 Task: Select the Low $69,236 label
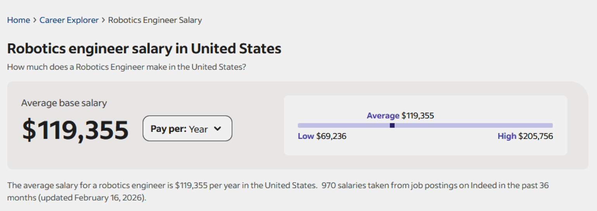(x=322, y=136)
